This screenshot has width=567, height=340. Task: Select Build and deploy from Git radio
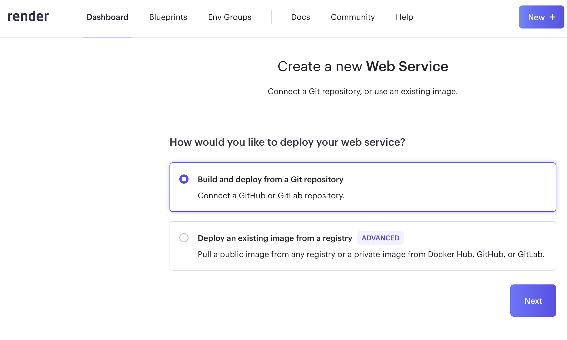tap(184, 179)
